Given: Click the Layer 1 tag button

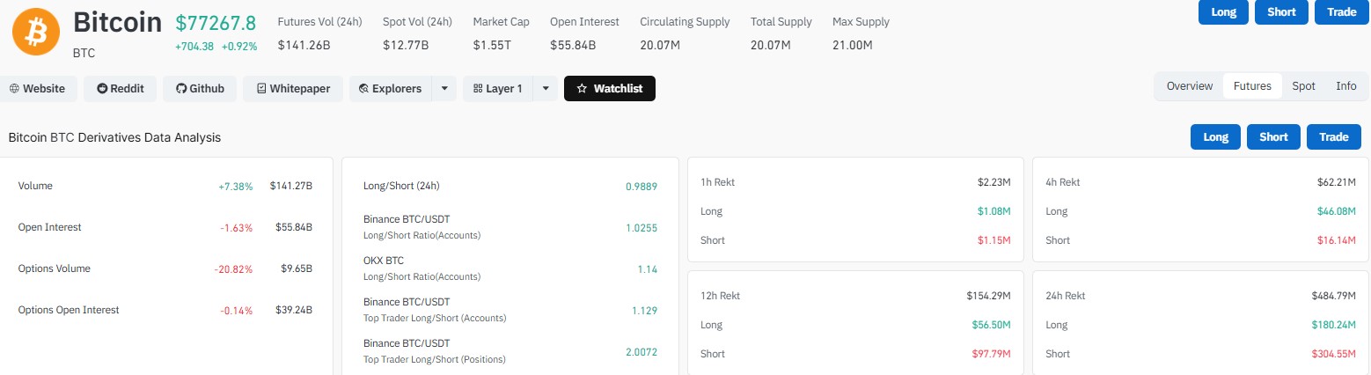Looking at the screenshot, I should point(498,89).
